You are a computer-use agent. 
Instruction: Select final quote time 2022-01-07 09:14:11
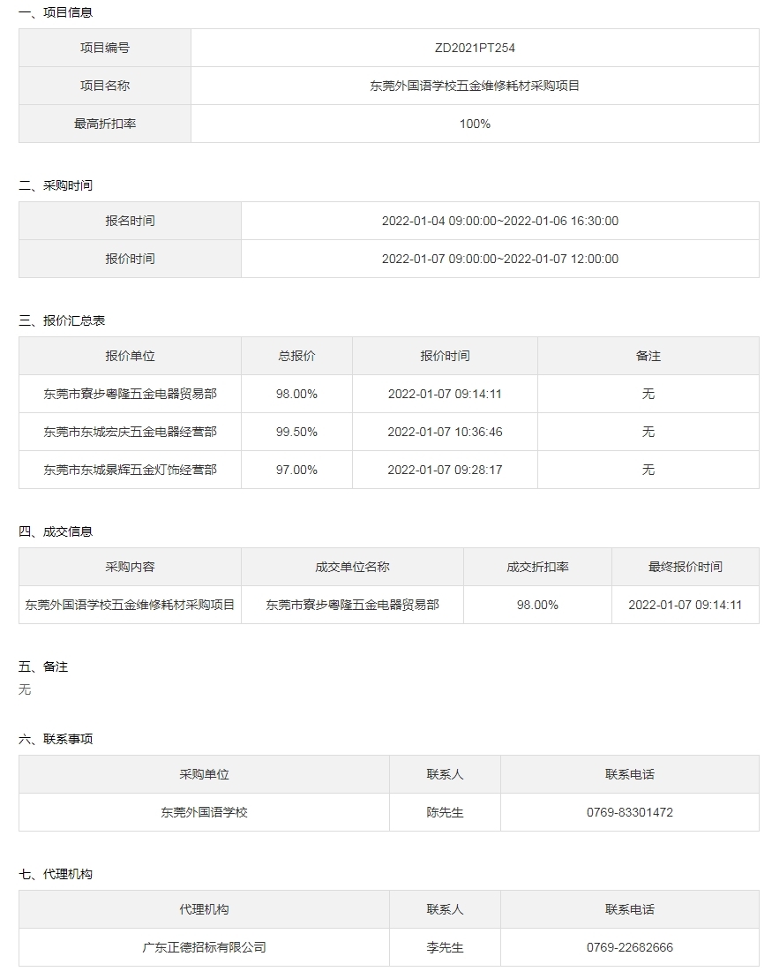[686, 605]
